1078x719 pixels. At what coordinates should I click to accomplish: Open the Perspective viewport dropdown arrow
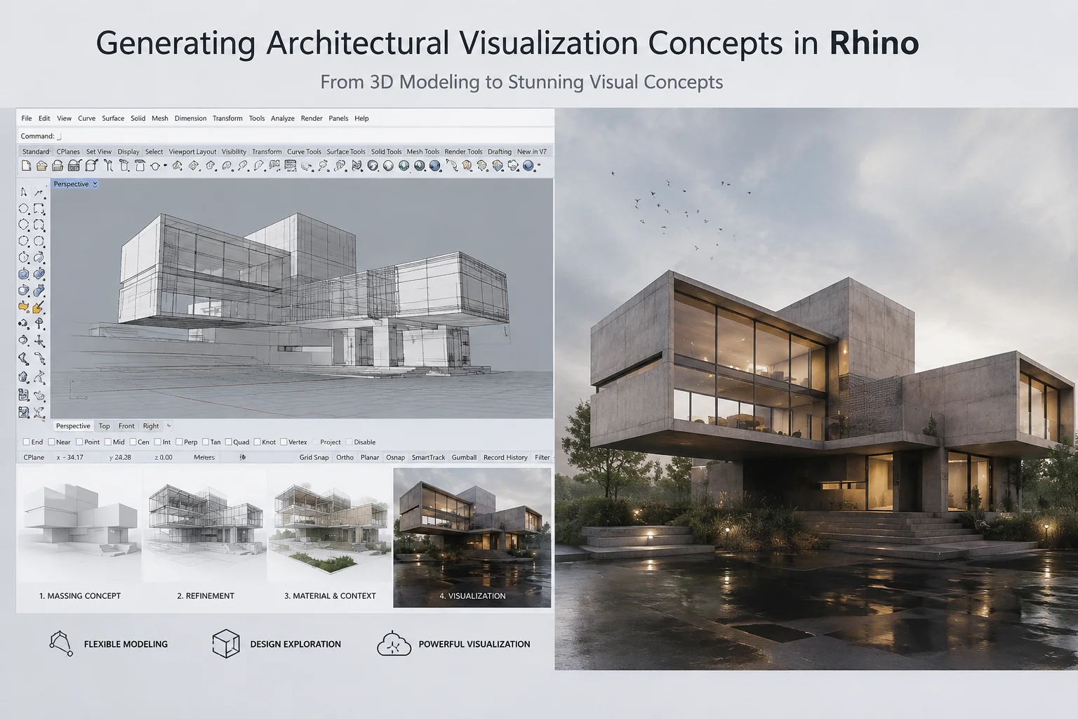pyautogui.click(x=95, y=184)
